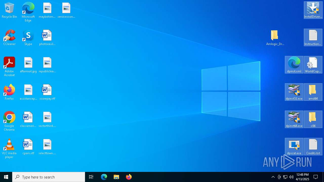Select the Adobe Acrobat shortcut
Viewport: 324px width, 182px height.
pyautogui.click(x=9, y=67)
